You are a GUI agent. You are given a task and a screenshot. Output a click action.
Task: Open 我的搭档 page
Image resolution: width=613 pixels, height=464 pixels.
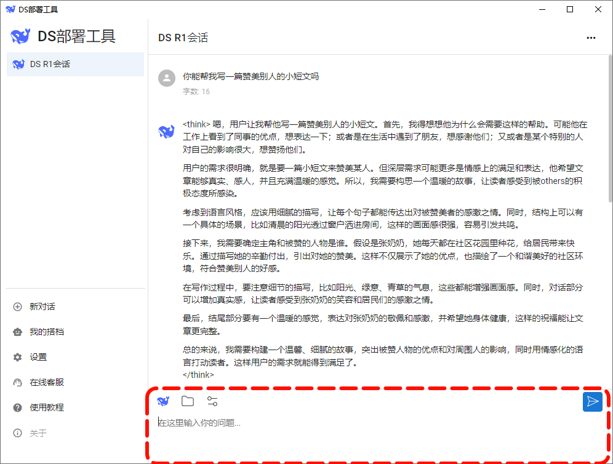click(x=47, y=332)
